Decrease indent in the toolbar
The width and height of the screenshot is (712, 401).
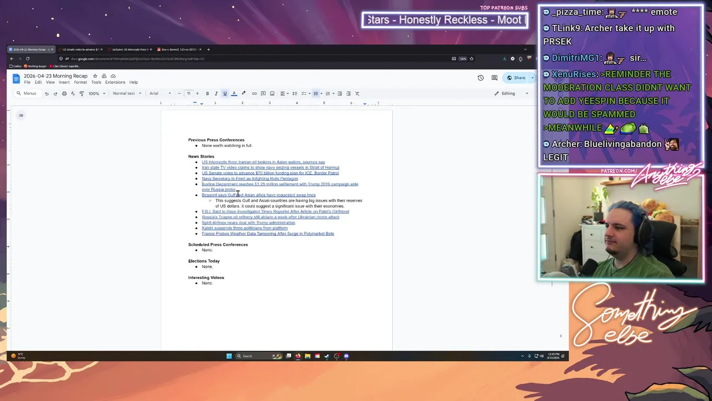click(340, 94)
